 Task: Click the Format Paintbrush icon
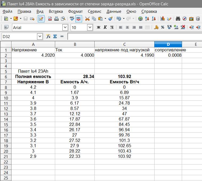coord(110,19)
